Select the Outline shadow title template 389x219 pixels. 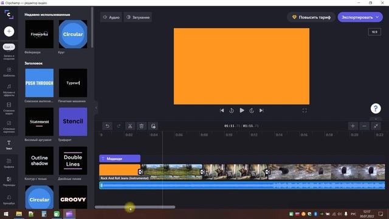coord(39,161)
